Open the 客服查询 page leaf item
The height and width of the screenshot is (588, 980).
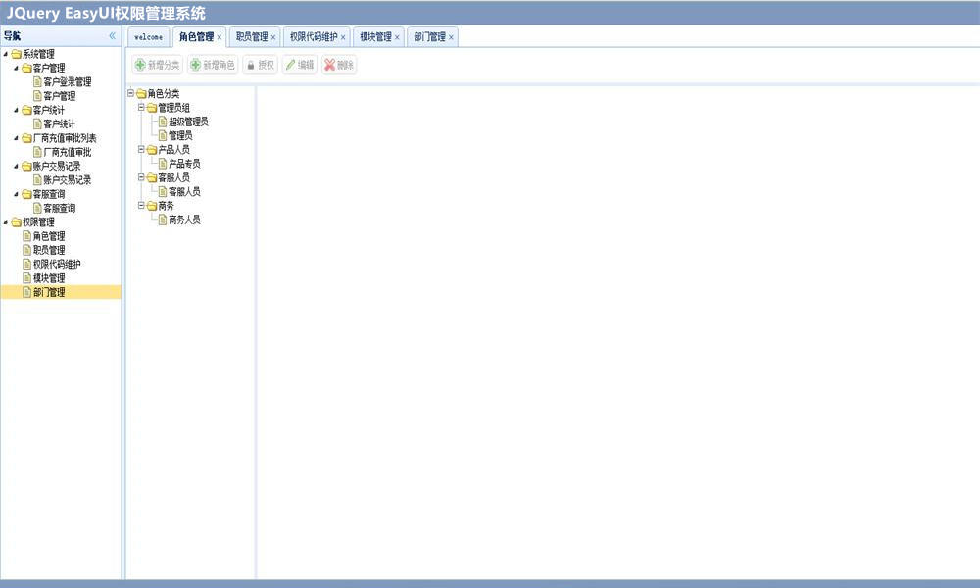(60, 208)
